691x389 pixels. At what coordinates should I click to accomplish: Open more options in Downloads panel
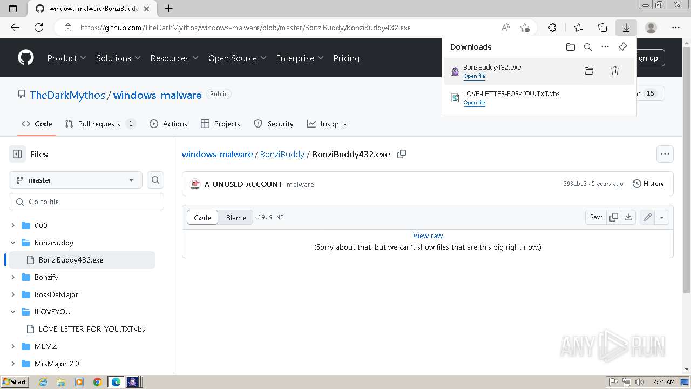(605, 47)
